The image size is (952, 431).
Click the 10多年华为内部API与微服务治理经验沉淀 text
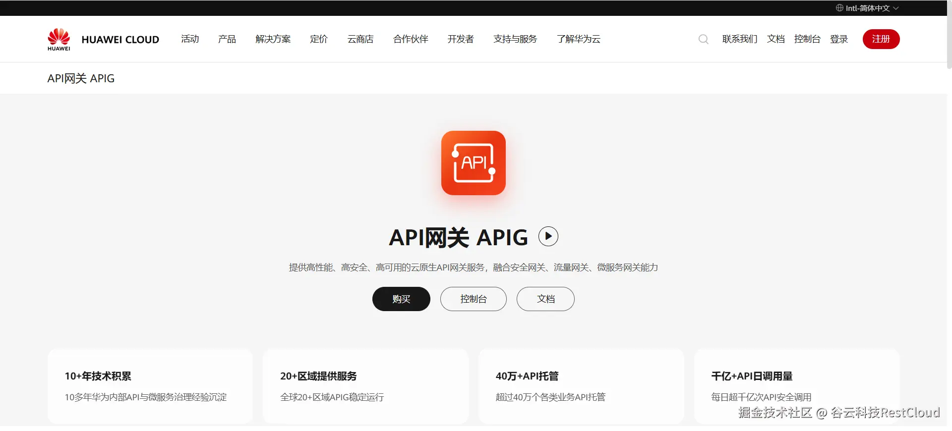pyautogui.click(x=146, y=397)
